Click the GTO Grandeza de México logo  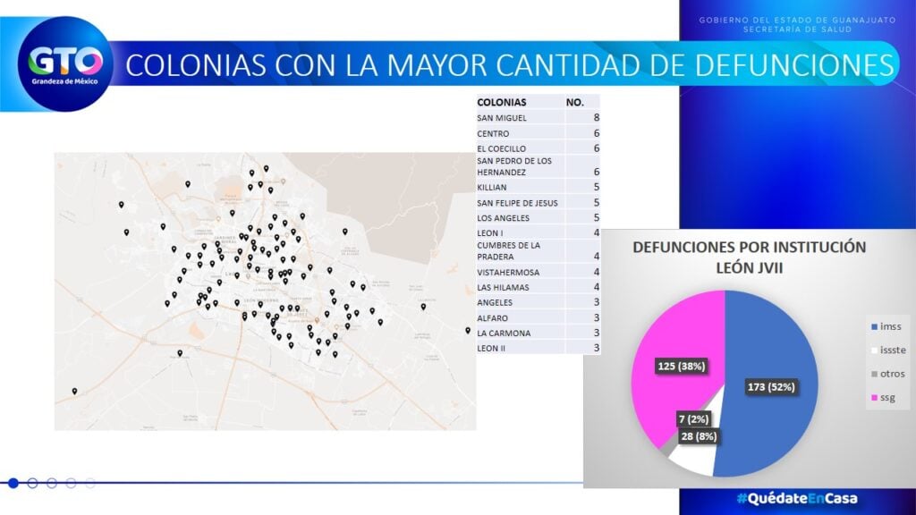65,64
